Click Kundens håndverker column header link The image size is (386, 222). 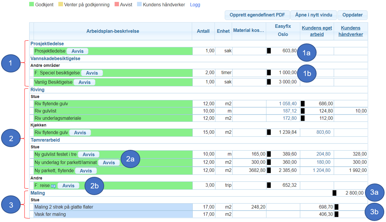click(351, 31)
